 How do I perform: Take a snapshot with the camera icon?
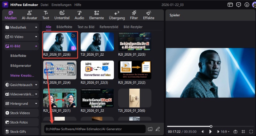[x=235, y=132]
